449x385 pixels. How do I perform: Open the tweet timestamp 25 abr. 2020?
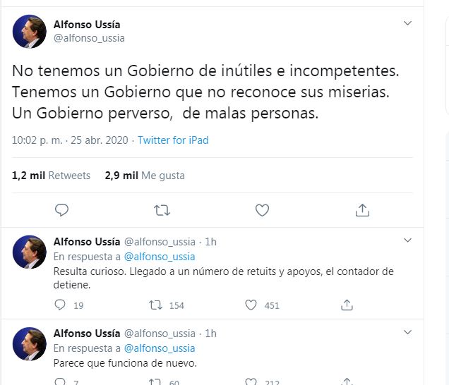[x=70, y=140]
